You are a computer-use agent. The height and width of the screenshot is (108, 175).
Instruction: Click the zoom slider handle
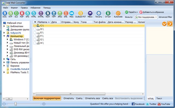[x=16, y=104]
